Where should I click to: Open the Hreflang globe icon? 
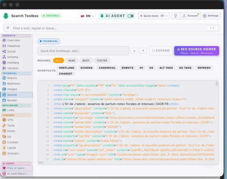click(4, 63)
